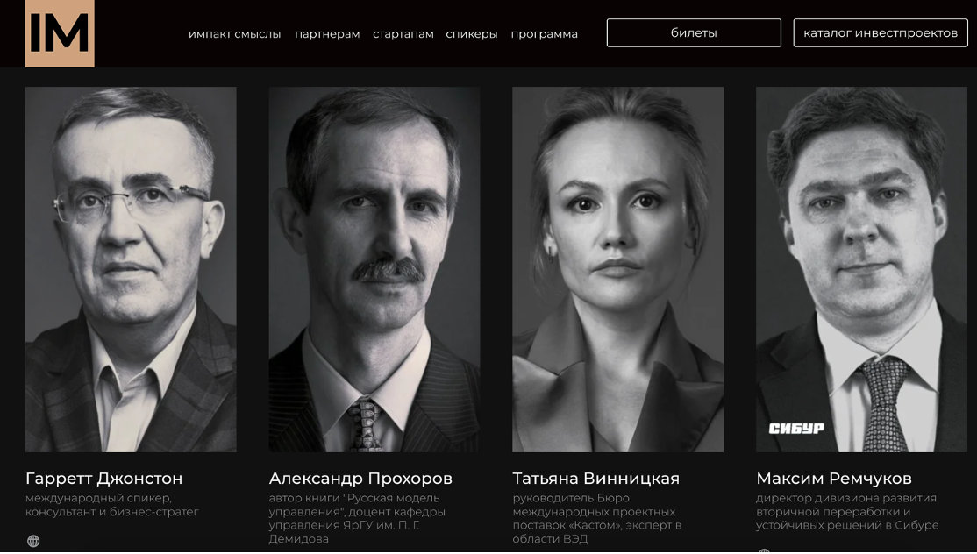This screenshot has height=554, width=977.
Task: Click the билеты button
Action: (694, 33)
